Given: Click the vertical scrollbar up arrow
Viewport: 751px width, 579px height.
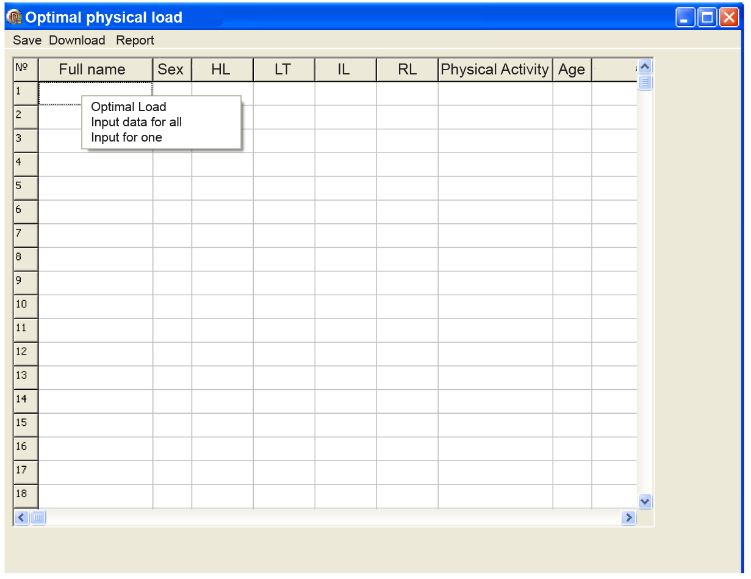Looking at the screenshot, I should (645, 67).
